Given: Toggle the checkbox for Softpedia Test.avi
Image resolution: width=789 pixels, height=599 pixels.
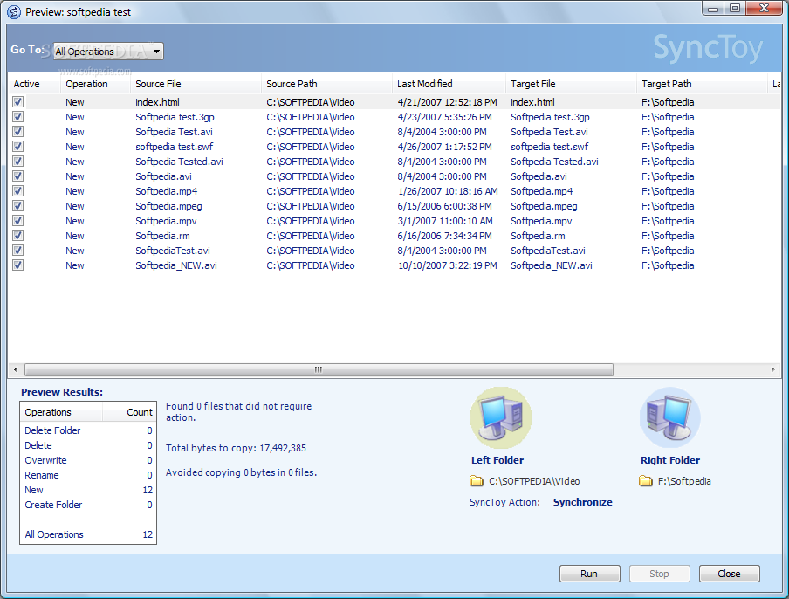Looking at the screenshot, I should point(18,132).
